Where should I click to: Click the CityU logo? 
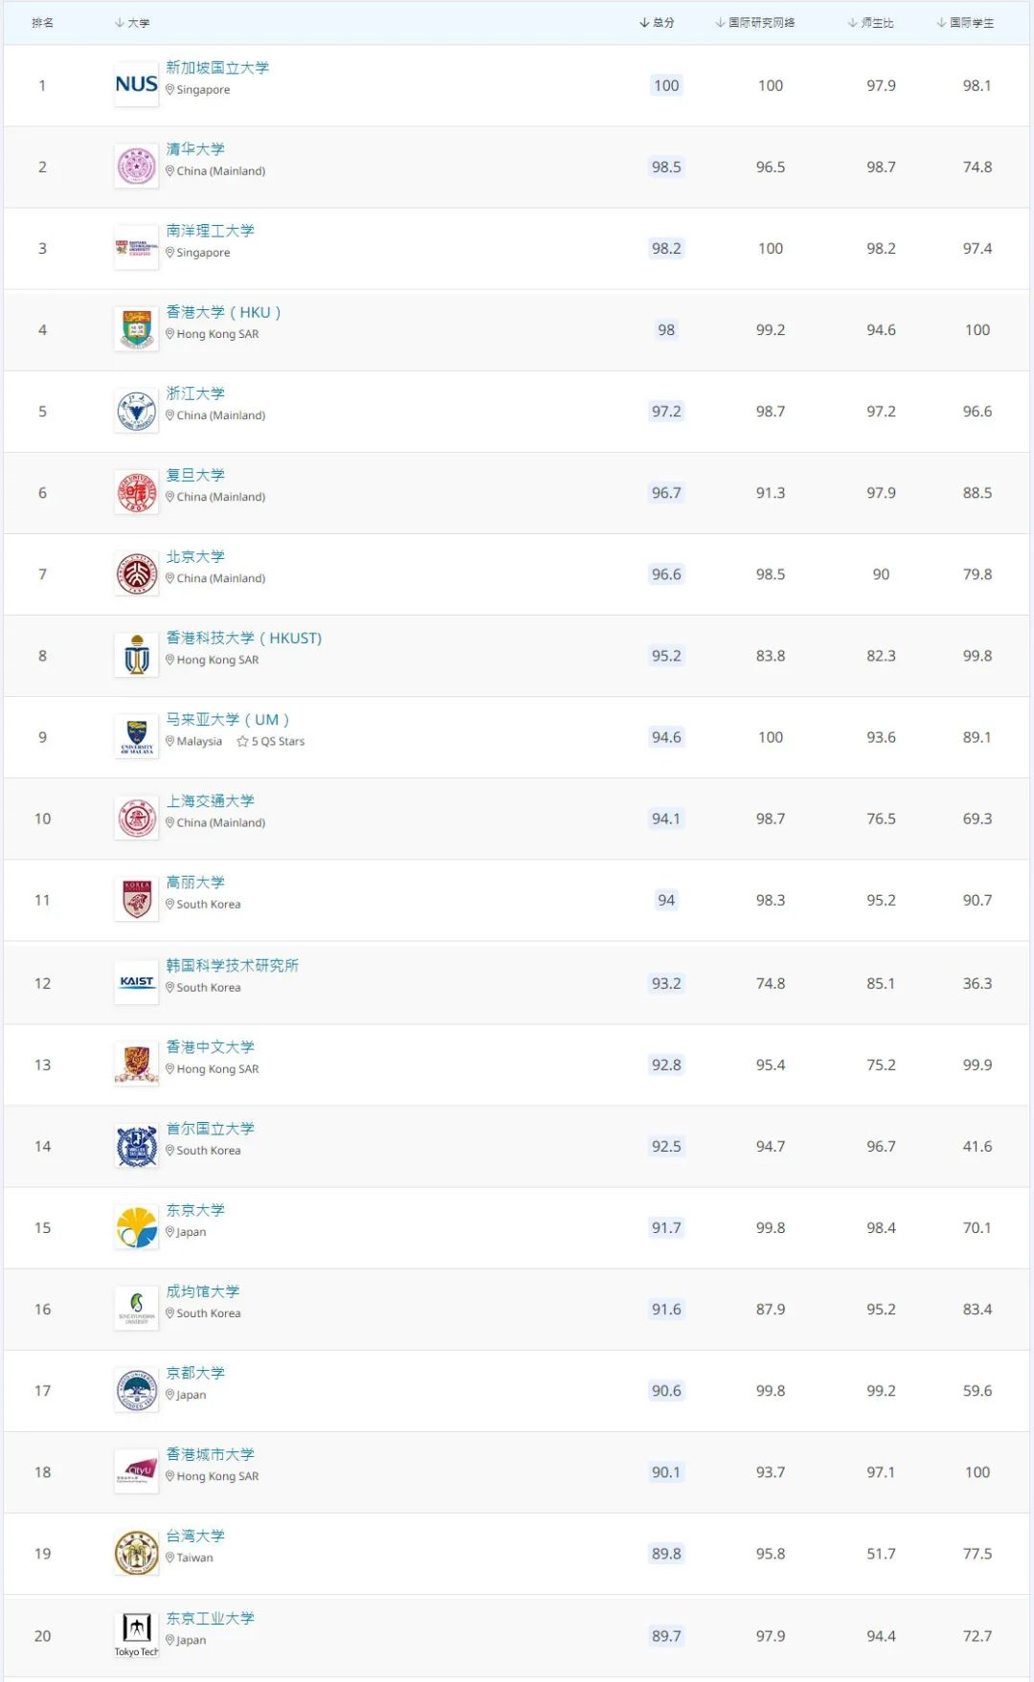(x=136, y=1471)
